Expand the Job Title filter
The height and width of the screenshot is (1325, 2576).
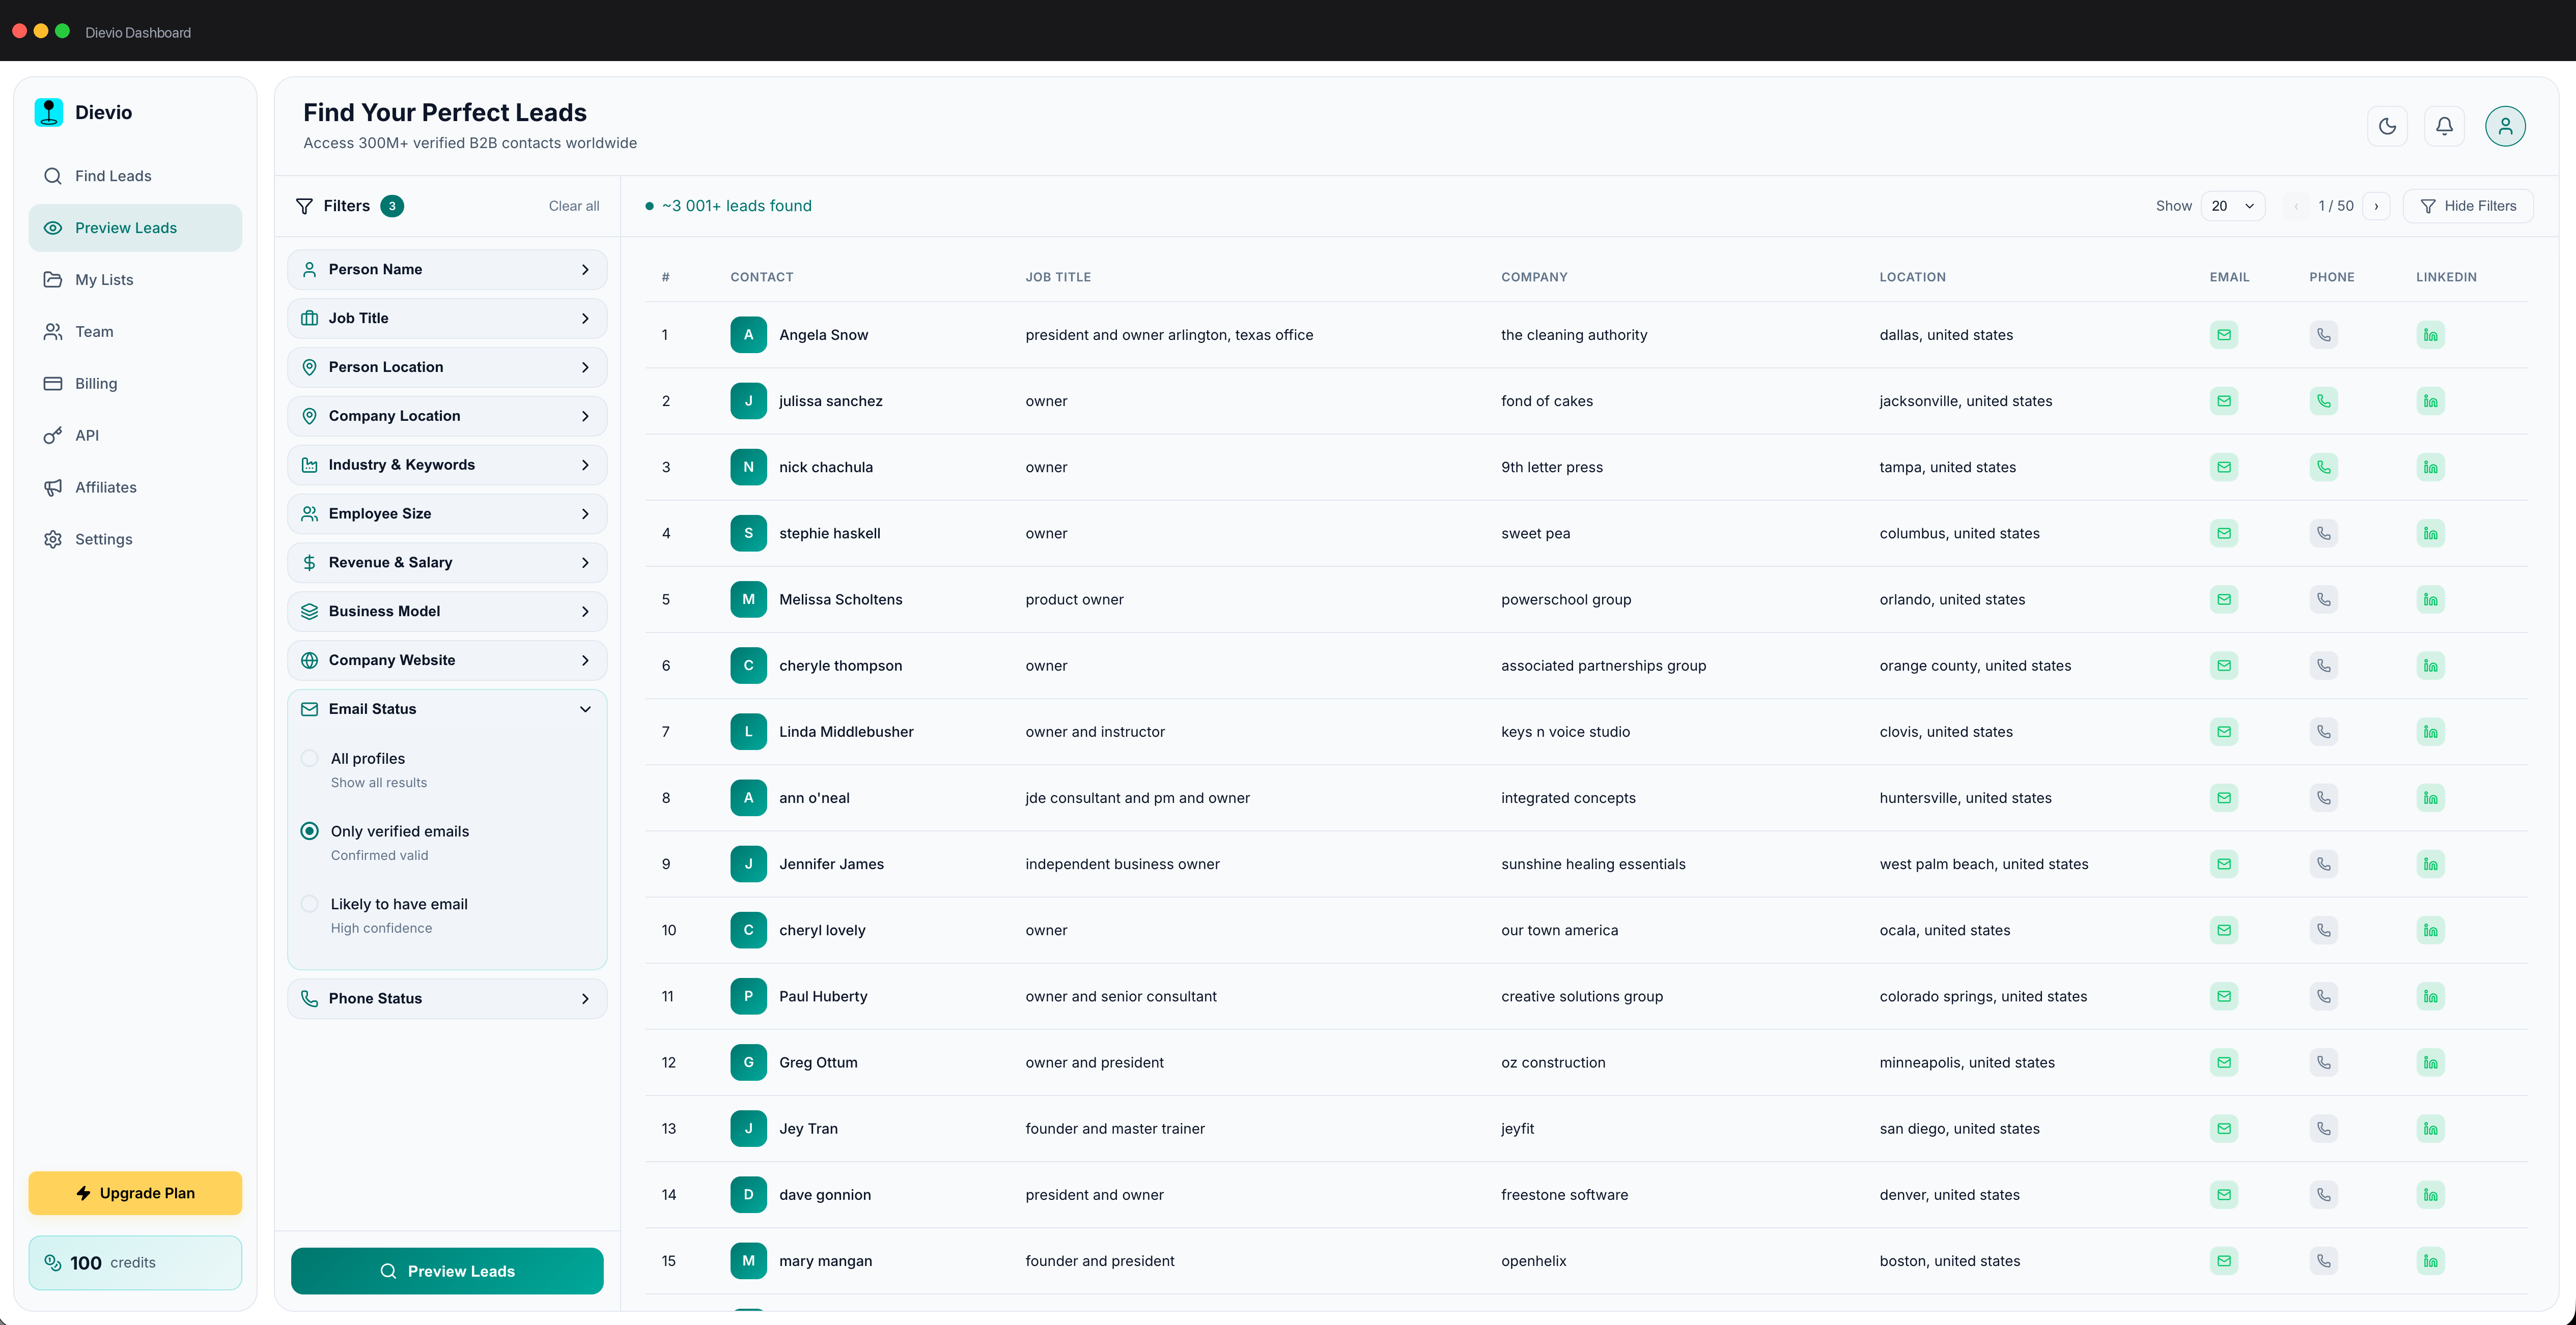(x=447, y=318)
